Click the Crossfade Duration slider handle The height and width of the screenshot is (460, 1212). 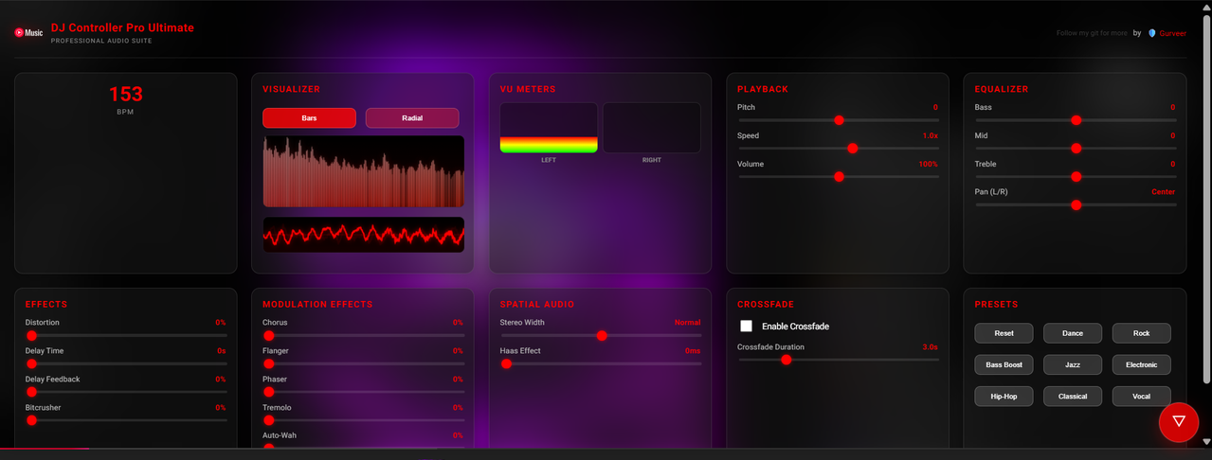[786, 360]
